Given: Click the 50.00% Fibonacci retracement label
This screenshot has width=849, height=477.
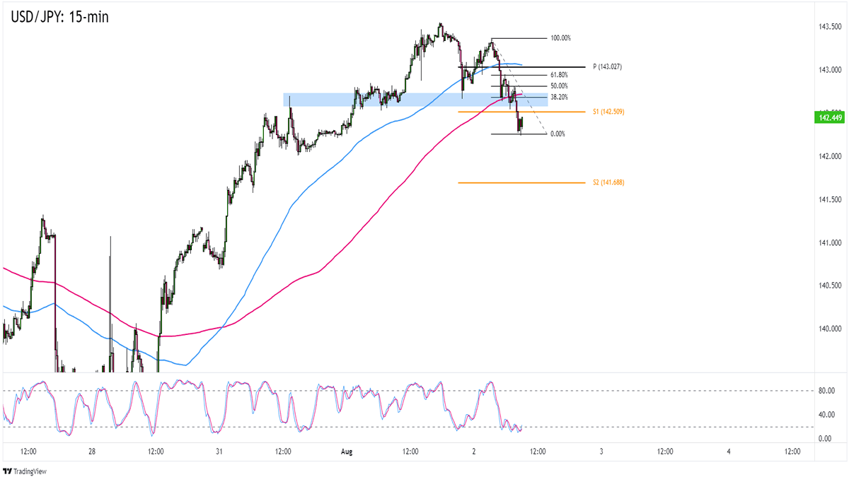Looking at the screenshot, I should click(558, 86).
